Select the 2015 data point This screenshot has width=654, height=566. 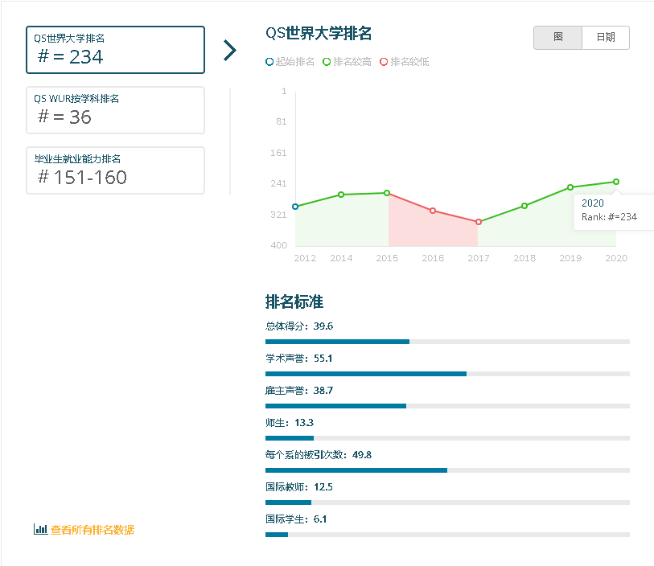pyautogui.click(x=387, y=193)
